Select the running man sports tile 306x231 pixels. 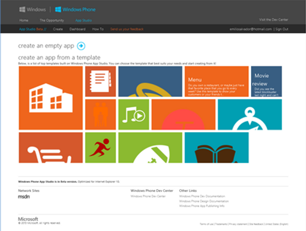(x=100, y=147)
